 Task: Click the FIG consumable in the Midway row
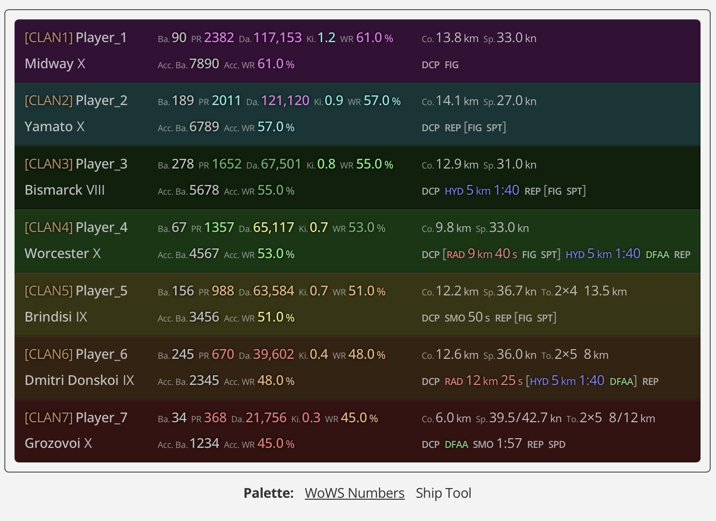(x=451, y=65)
